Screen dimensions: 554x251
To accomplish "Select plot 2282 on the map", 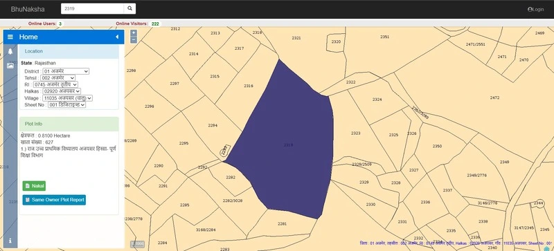I will (x=231, y=177).
